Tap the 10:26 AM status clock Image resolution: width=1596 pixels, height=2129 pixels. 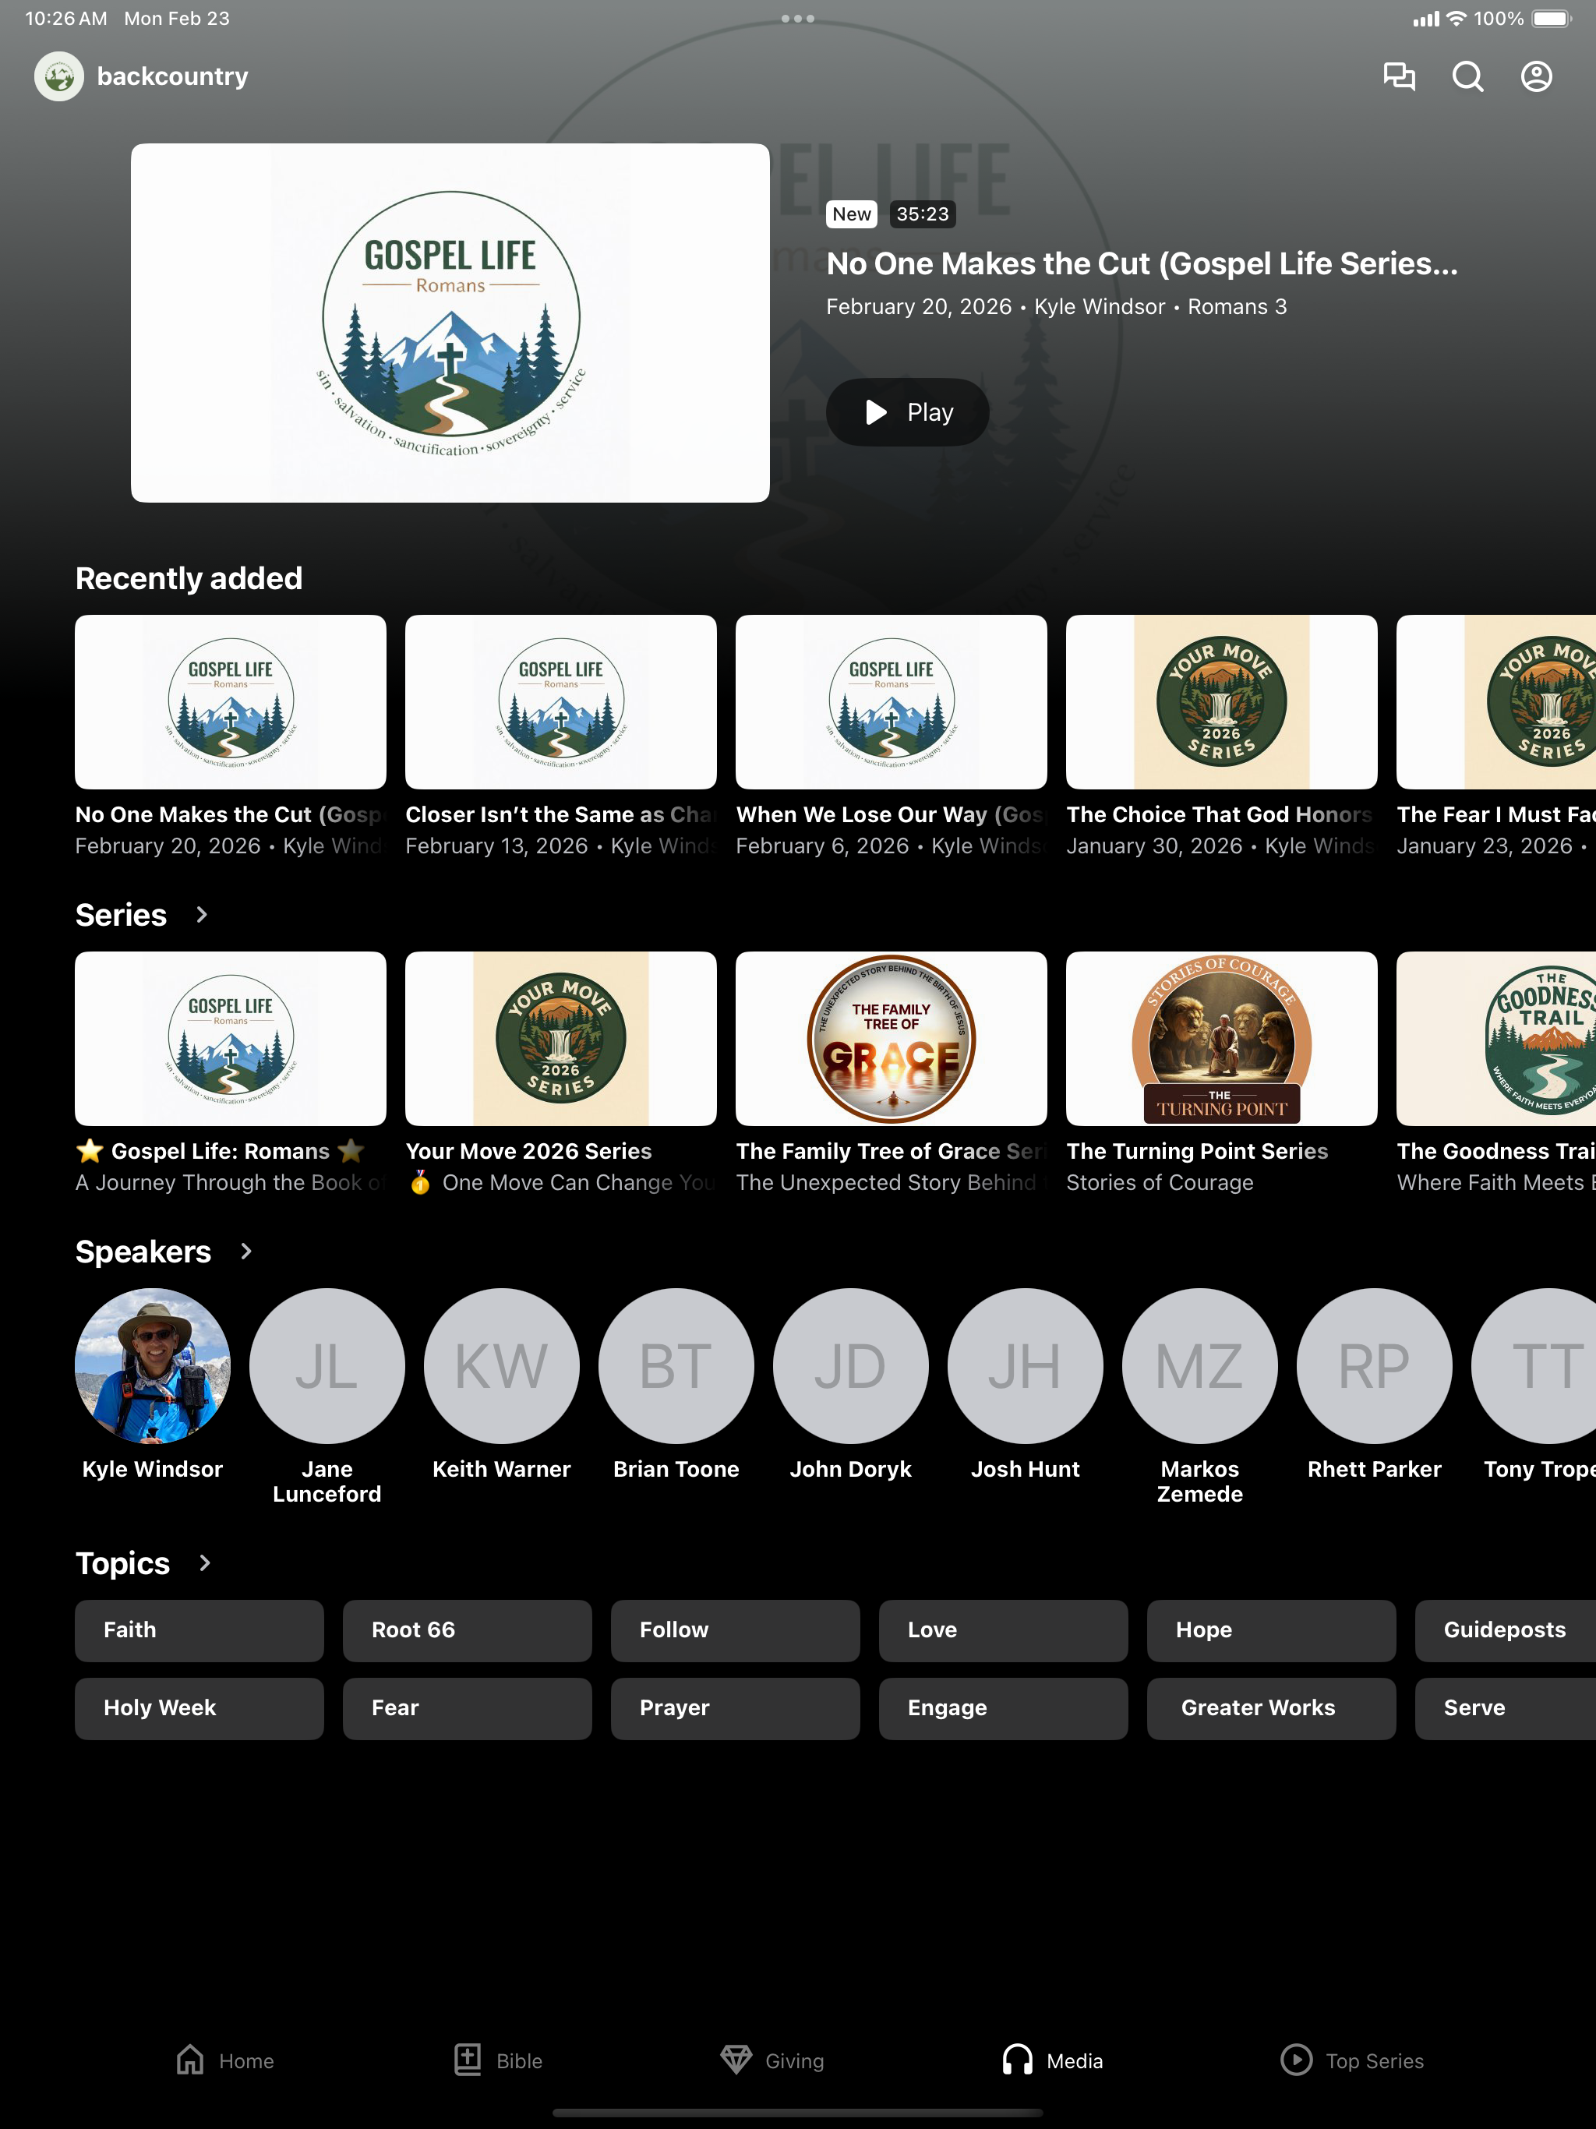(65, 18)
